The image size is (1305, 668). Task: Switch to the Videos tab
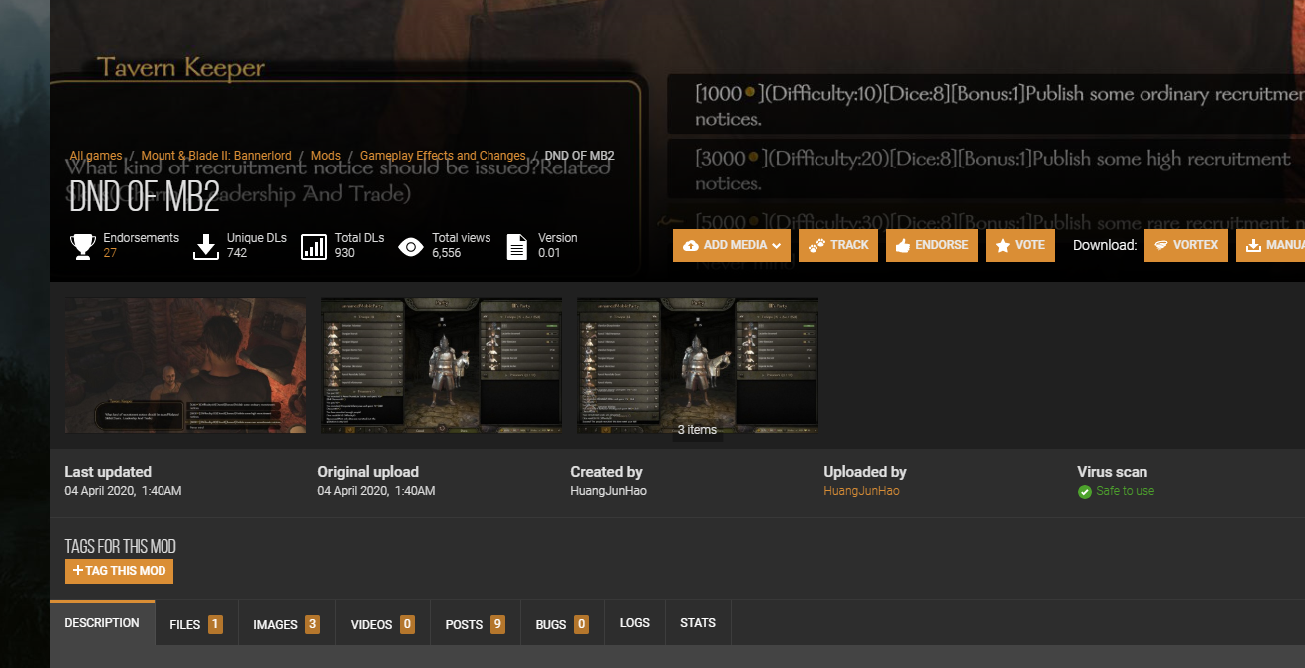[383, 624]
